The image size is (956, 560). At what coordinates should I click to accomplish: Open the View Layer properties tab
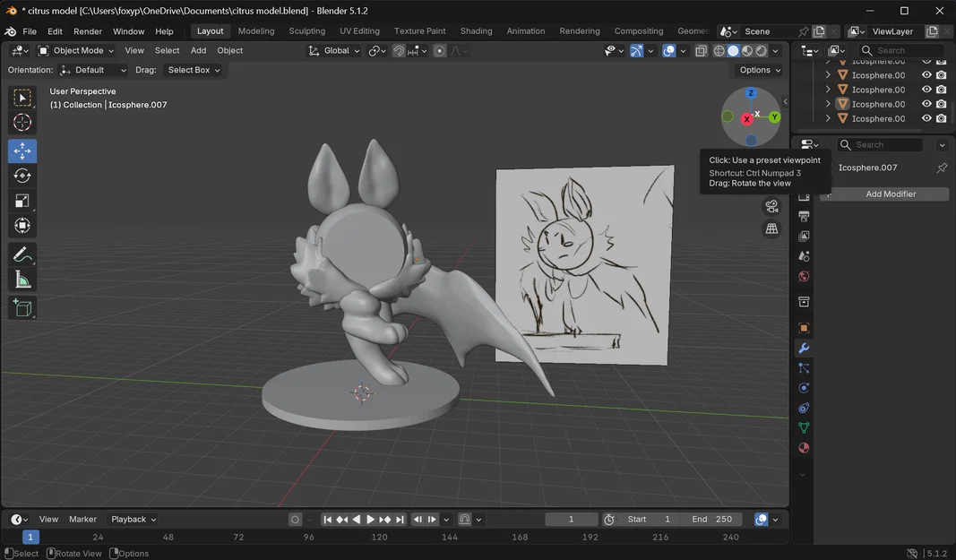pyautogui.click(x=805, y=236)
